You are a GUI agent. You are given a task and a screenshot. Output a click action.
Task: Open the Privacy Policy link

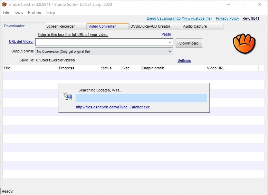(x=227, y=18)
